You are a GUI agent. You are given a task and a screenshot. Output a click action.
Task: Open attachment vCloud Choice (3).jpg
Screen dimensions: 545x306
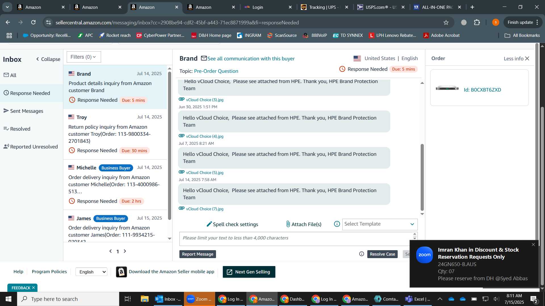pos(205,100)
